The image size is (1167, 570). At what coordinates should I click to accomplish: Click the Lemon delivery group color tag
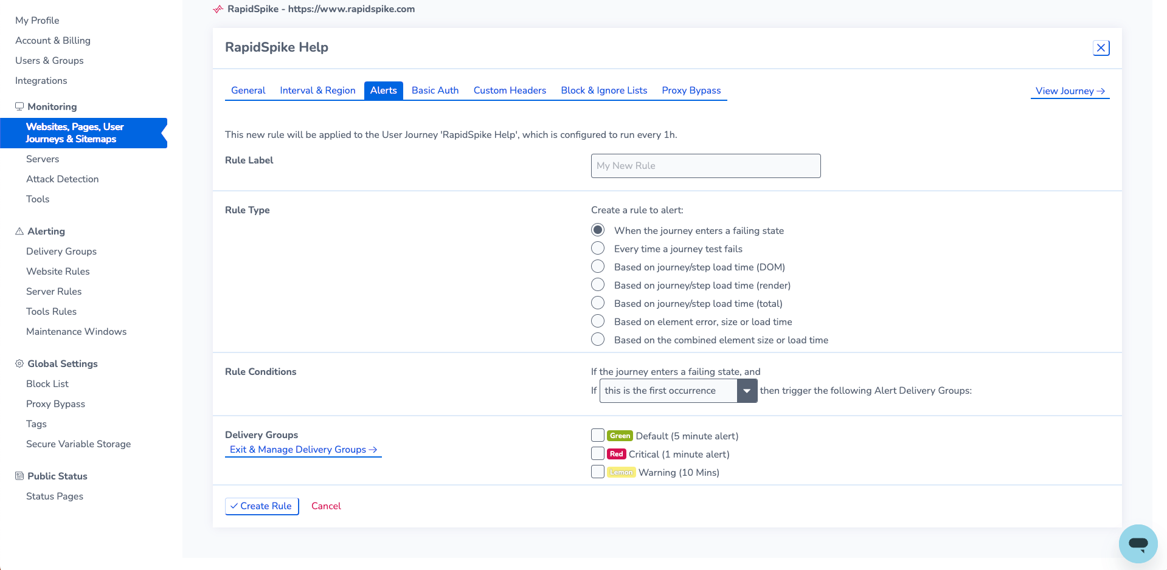[621, 472]
